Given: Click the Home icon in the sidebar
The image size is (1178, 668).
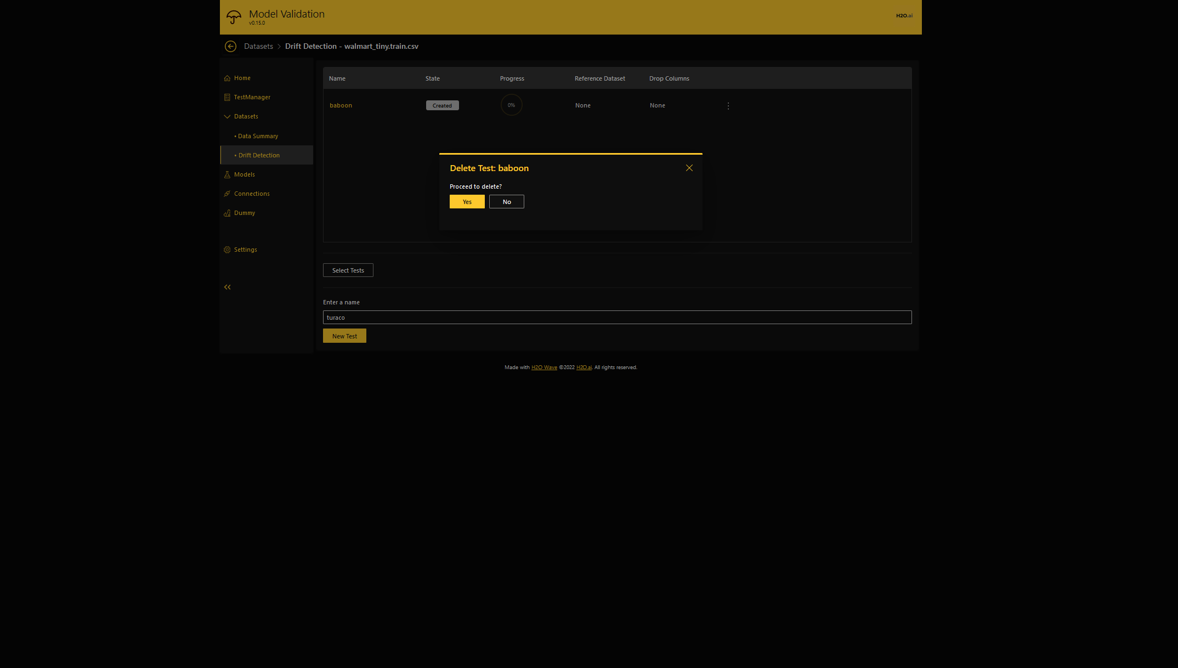Looking at the screenshot, I should click(x=227, y=78).
